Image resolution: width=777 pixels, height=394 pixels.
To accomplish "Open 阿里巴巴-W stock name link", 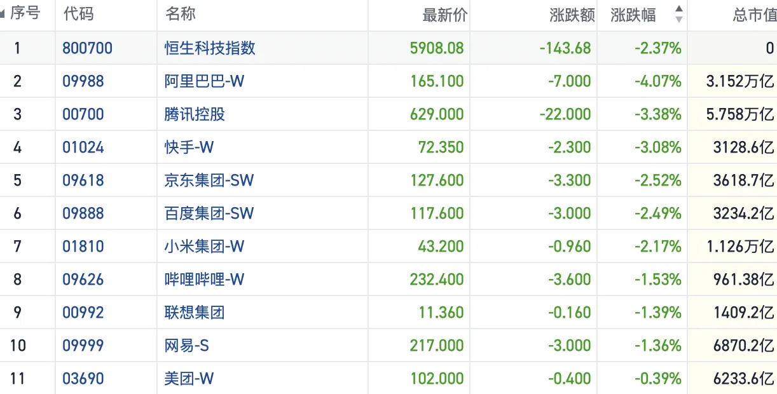I will (x=204, y=81).
